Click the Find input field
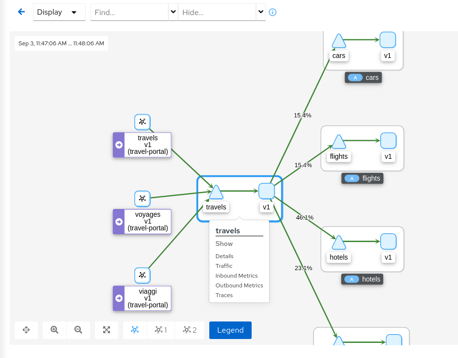458x358 pixels. coord(129,12)
